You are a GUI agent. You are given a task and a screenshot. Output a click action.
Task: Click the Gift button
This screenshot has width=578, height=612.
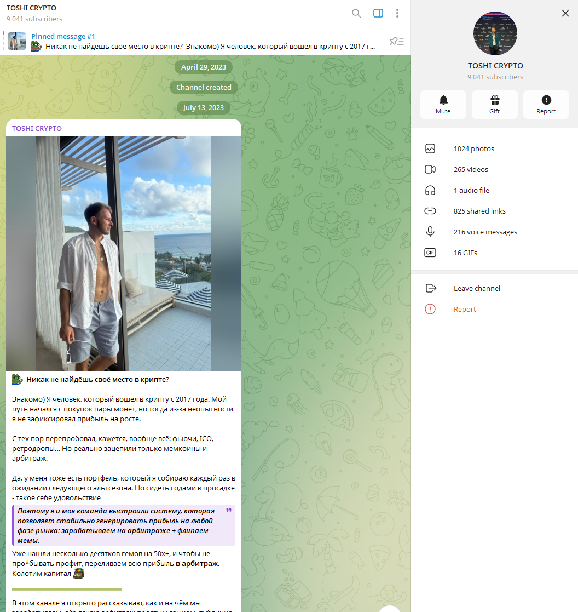(x=494, y=104)
